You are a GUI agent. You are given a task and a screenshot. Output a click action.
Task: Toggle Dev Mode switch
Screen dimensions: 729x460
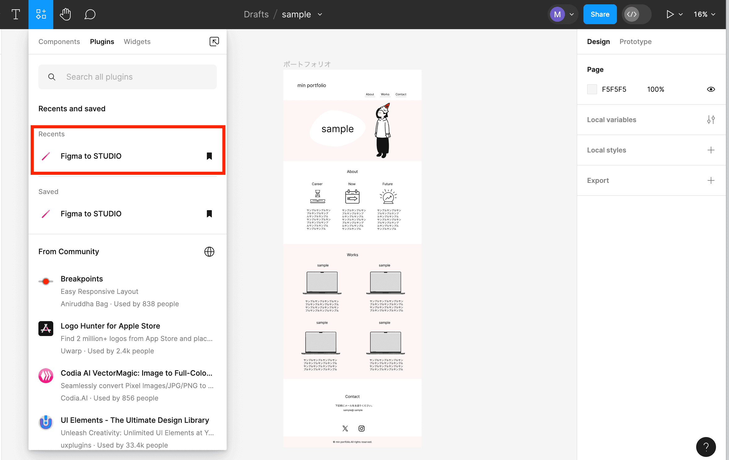pyautogui.click(x=636, y=14)
